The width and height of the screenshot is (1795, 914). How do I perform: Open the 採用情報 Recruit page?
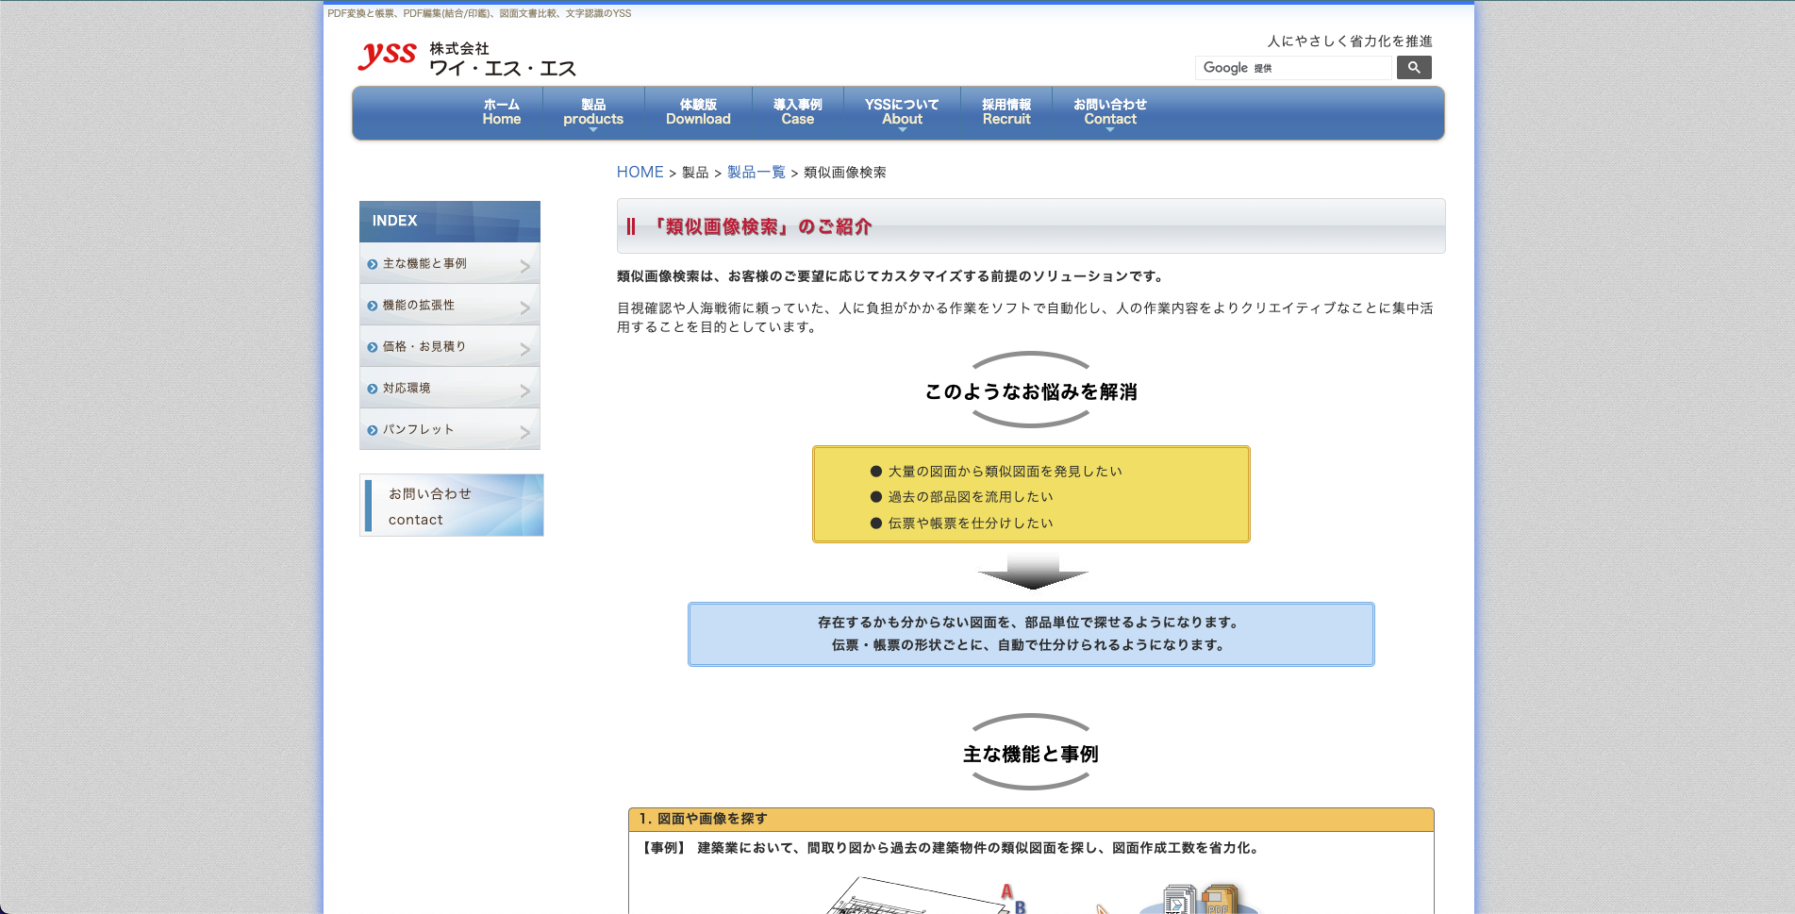coord(1006,112)
